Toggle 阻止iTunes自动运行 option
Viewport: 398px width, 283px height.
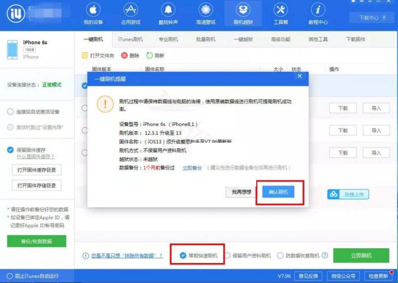[x=9, y=276]
